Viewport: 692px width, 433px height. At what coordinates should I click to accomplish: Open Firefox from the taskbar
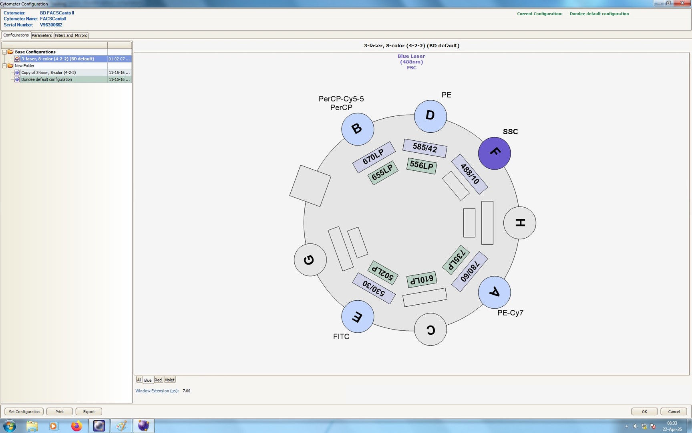[x=76, y=426]
